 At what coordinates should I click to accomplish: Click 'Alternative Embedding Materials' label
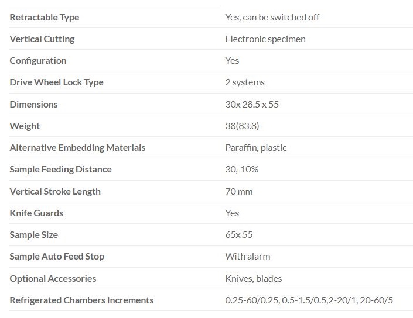point(77,147)
